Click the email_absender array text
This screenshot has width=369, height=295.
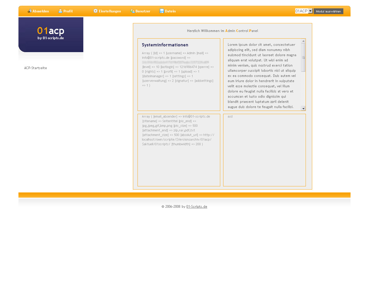coord(178,130)
